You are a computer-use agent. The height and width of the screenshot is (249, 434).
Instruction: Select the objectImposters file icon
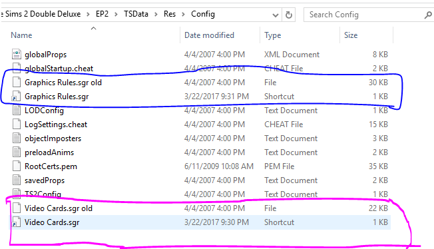click(17, 138)
